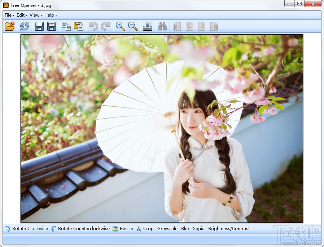
Task: Choose the Resize option
Action: pos(123,229)
